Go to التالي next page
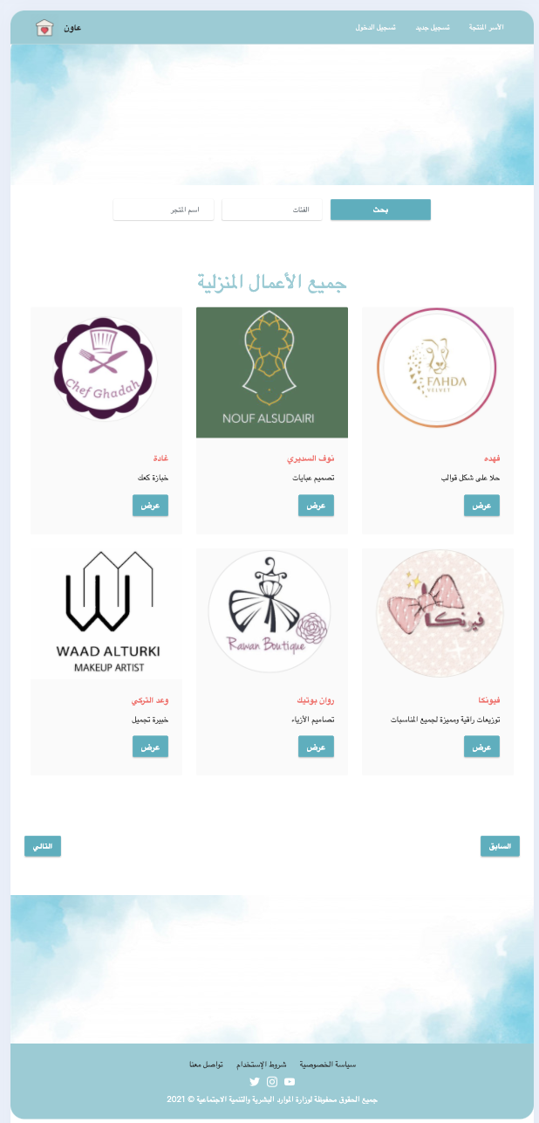 click(x=43, y=846)
